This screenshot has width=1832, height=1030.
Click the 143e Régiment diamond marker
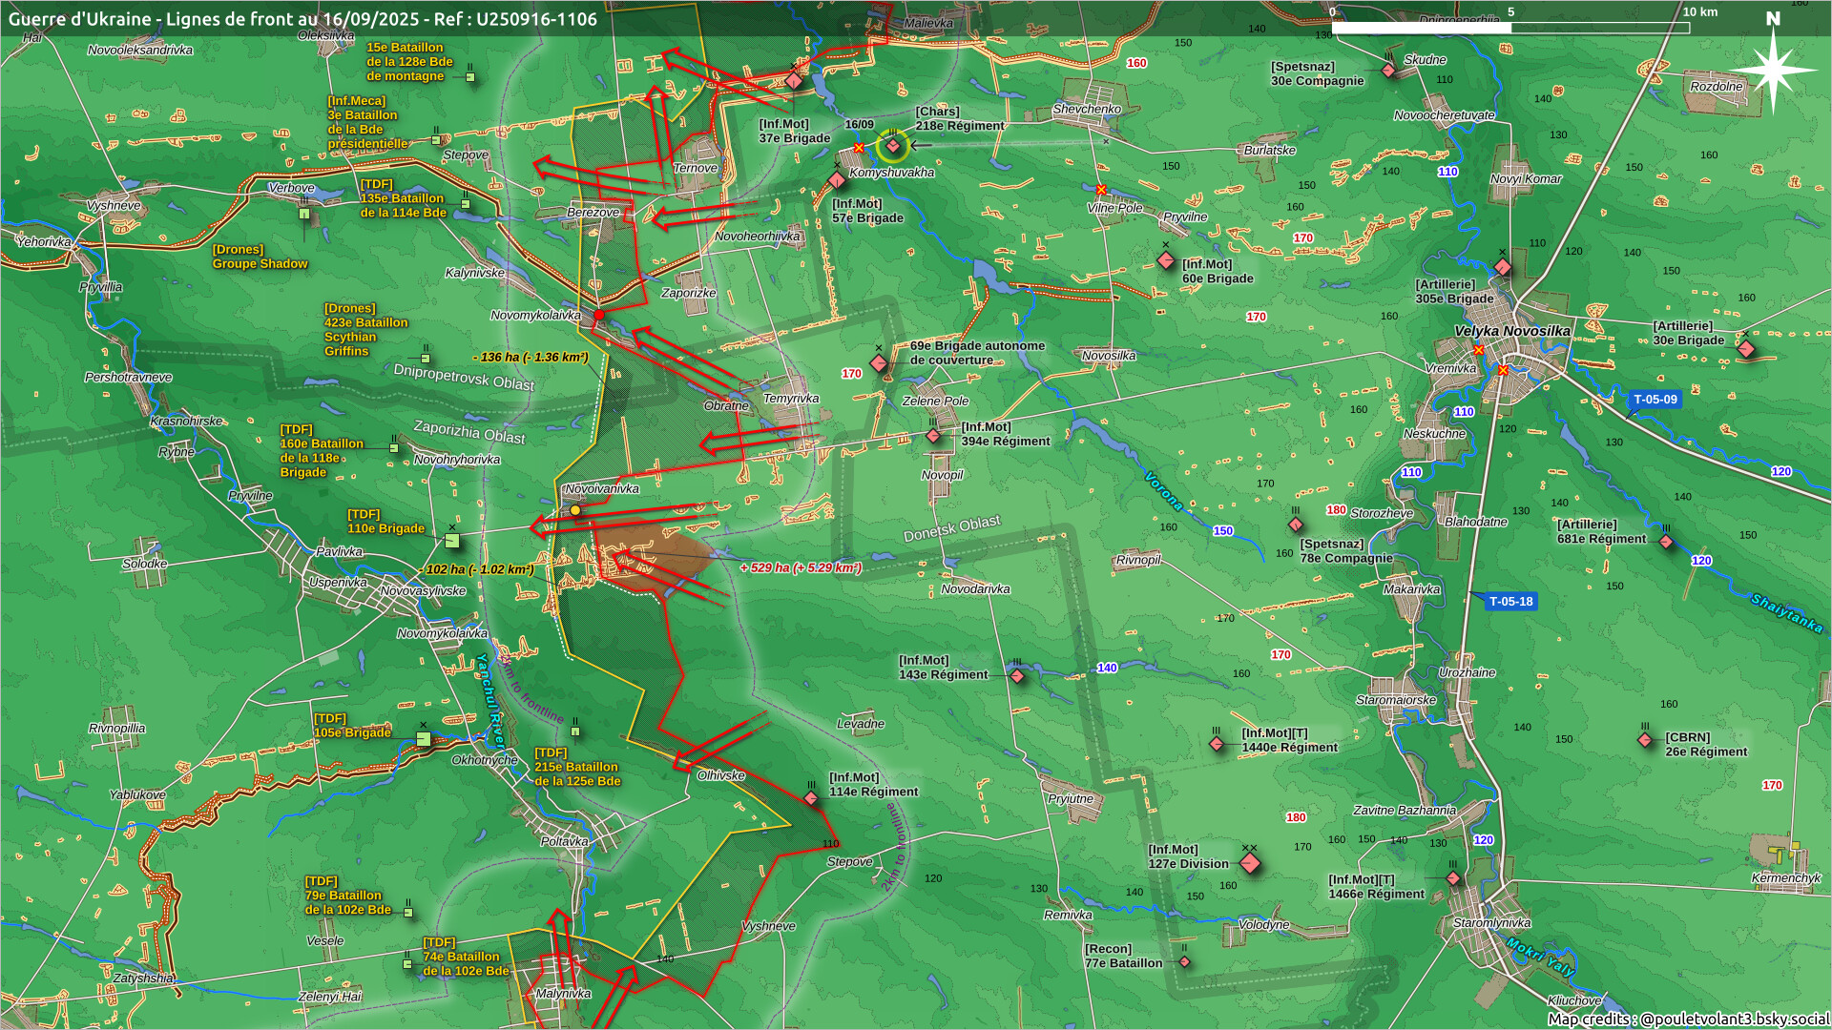[1017, 676]
